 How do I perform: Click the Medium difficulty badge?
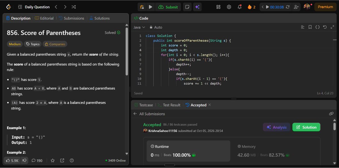tap(15, 44)
